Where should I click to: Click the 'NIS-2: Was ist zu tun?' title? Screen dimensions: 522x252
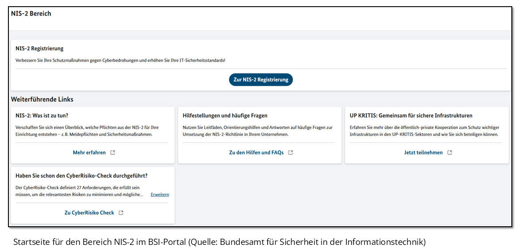pyautogui.click(x=42, y=116)
